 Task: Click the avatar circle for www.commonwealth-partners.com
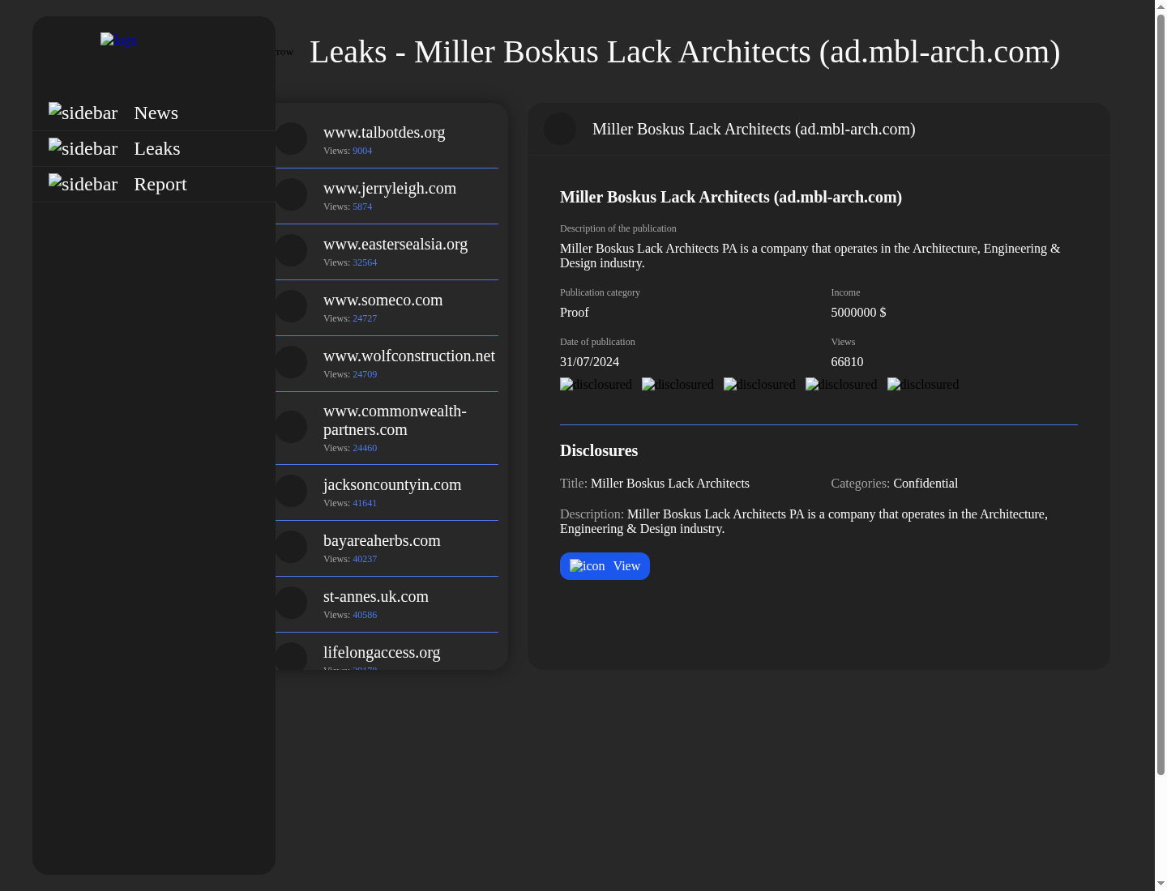click(291, 427)
